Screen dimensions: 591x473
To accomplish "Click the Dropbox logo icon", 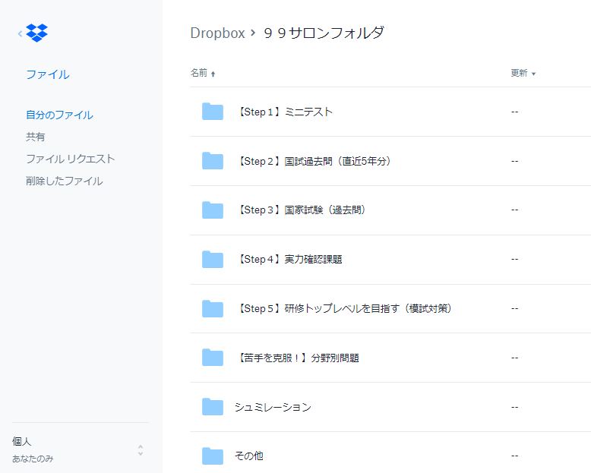I will click(x=37, y=33).
